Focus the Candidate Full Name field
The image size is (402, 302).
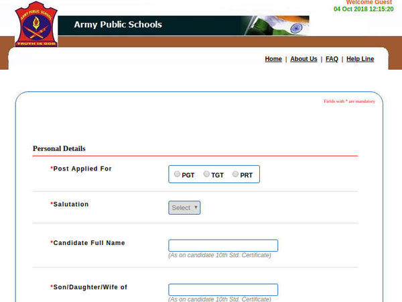(x=223, y=246)
